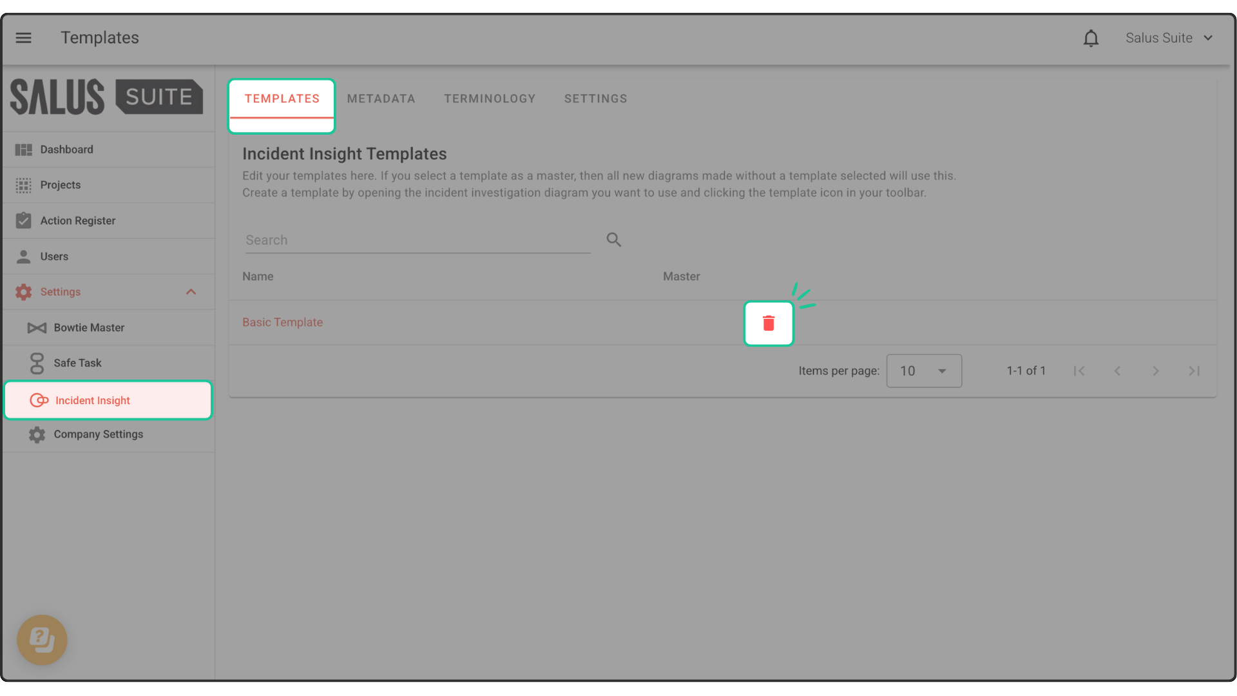
Task: Click the template Search field
Action: (x=417, y=240)
